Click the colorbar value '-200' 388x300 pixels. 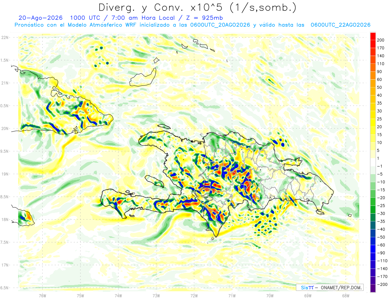(x=382, y=284)
